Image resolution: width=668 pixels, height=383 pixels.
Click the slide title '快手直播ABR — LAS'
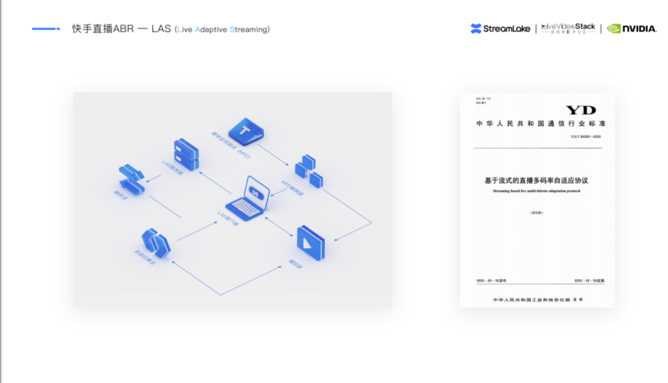(121, 29)
